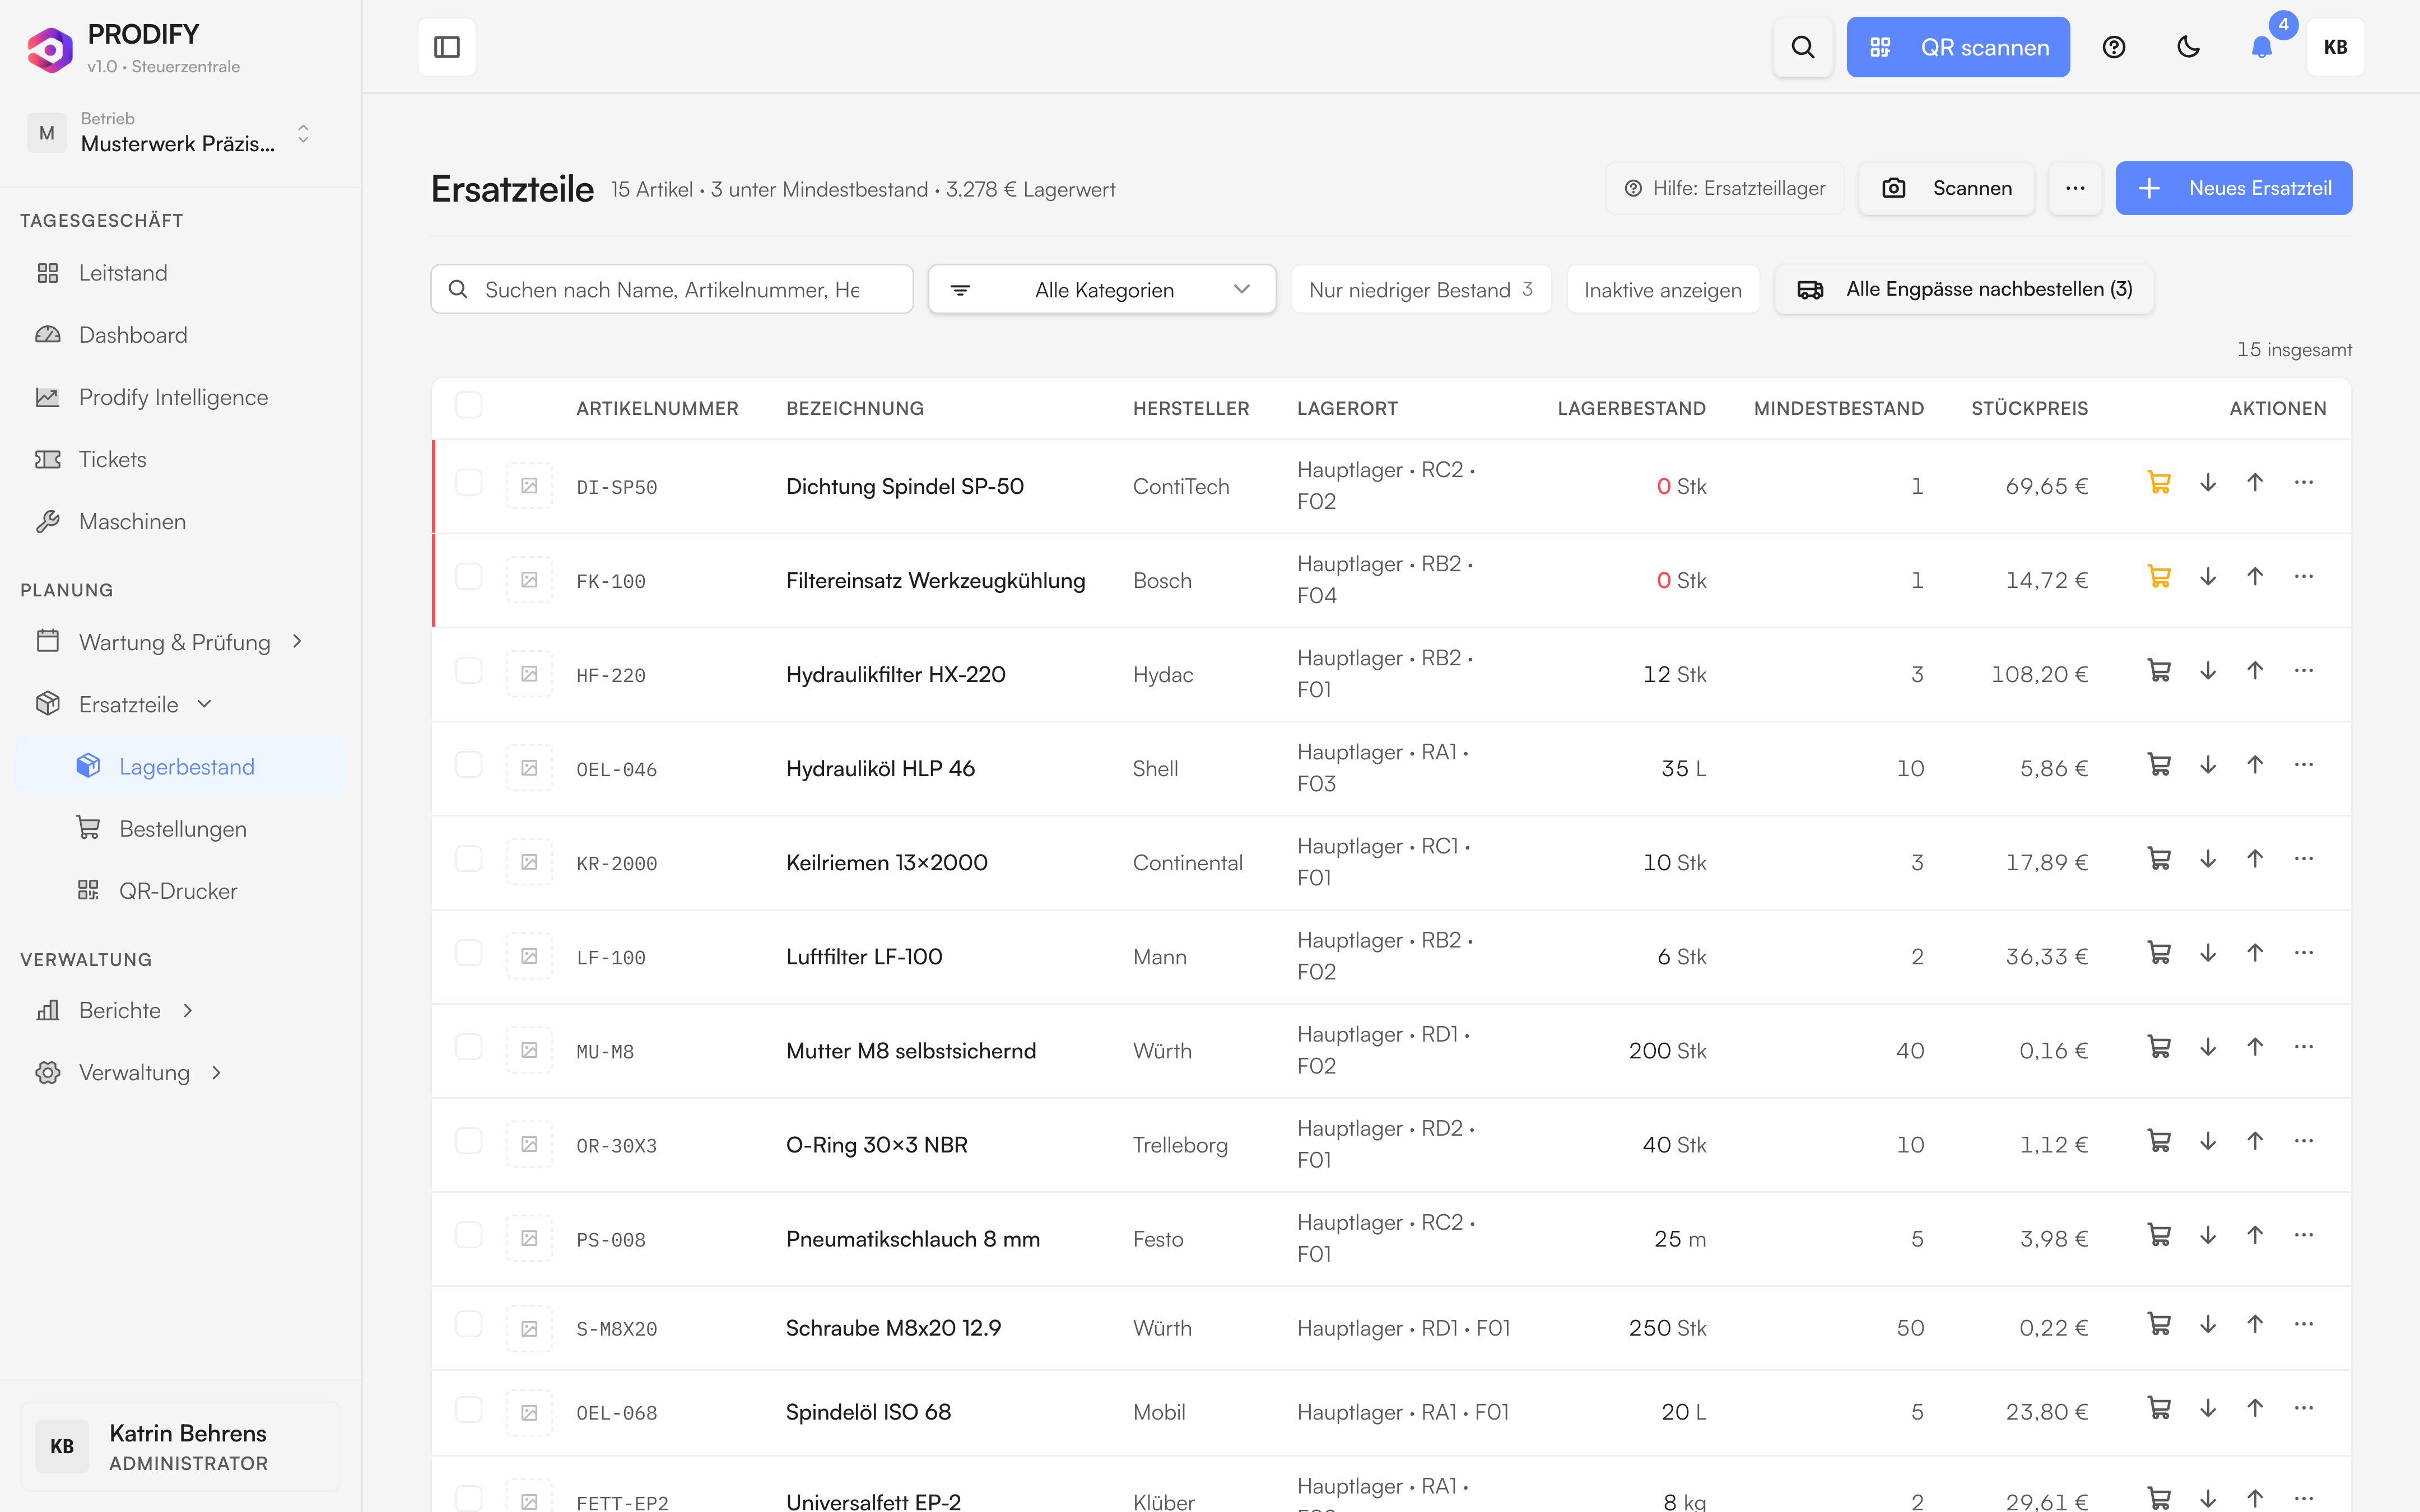Book stock in for Hydrauliköl HLP 46
This screenshot has height=1512, width=2420.
point(2255,765)
